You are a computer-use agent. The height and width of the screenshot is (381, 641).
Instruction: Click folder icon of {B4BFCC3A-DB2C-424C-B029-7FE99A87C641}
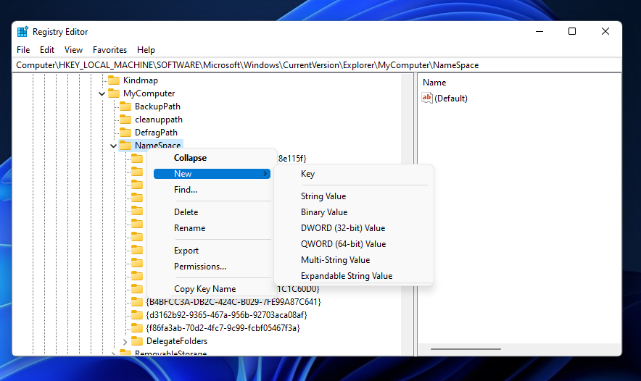[137, 302]
